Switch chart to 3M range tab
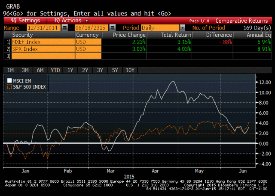The height and width of the screenshot is (196, 275). 25,70
